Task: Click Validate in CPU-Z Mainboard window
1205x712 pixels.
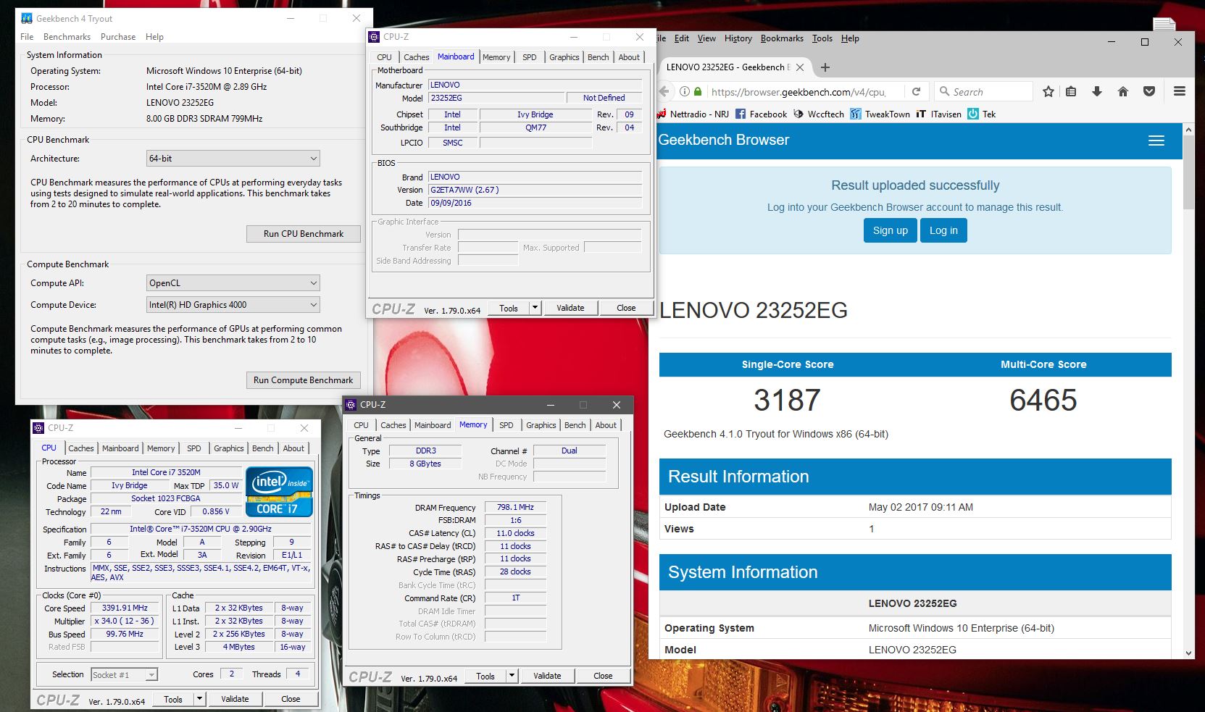Action: click(x=570, y=308)
